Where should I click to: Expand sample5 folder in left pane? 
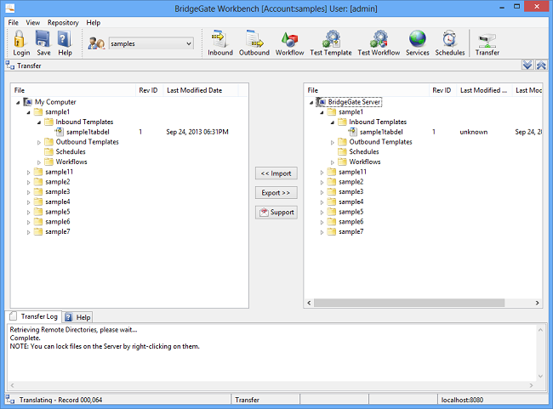29,213
